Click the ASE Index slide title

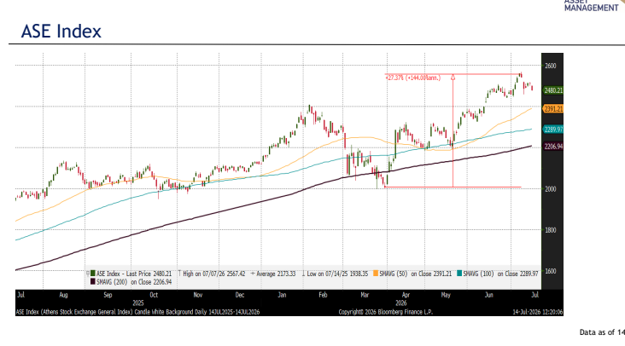[61, 32]
